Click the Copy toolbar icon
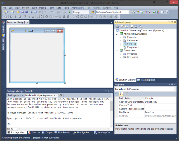Image resolution: width=179 pixels, height=141 pixels. pos(36,12)
